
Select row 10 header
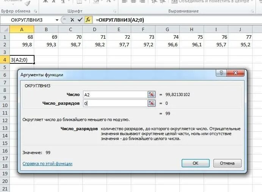(5, 105)
